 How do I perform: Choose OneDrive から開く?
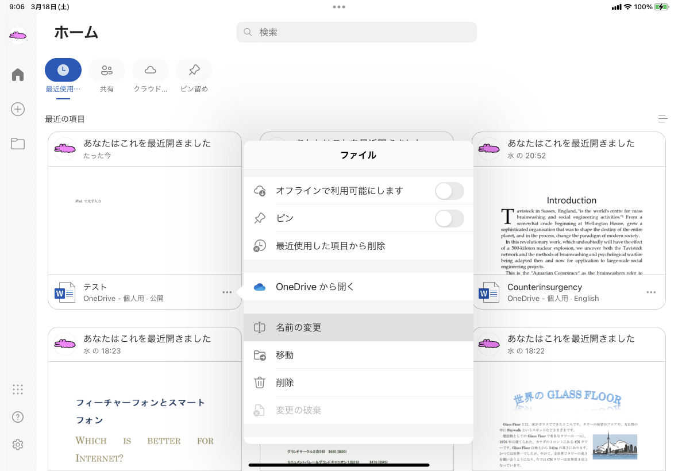pos(359,287)
